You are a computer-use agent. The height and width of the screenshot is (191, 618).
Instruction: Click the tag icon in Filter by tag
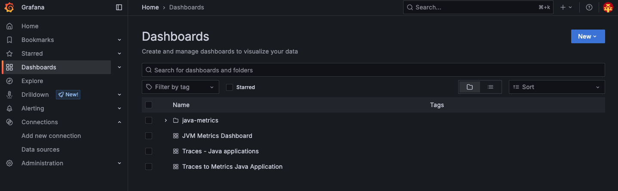coord(149,87)
